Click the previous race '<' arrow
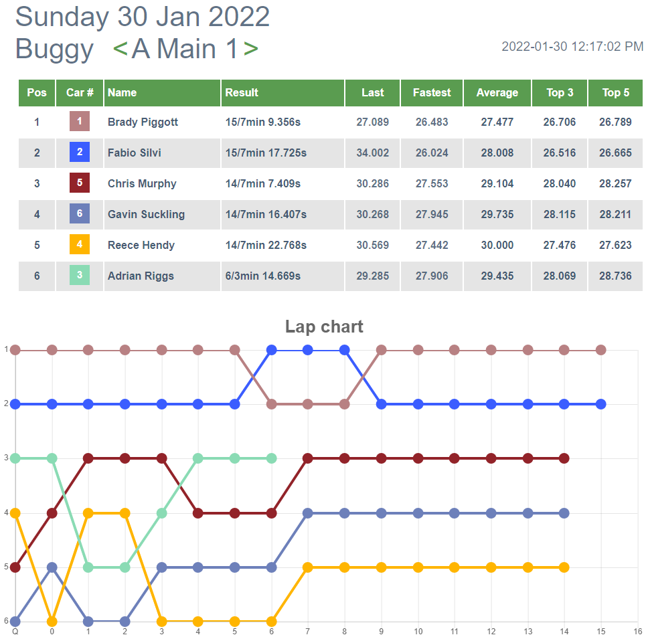This screenshot has height=643, width=648. [120, 49]
